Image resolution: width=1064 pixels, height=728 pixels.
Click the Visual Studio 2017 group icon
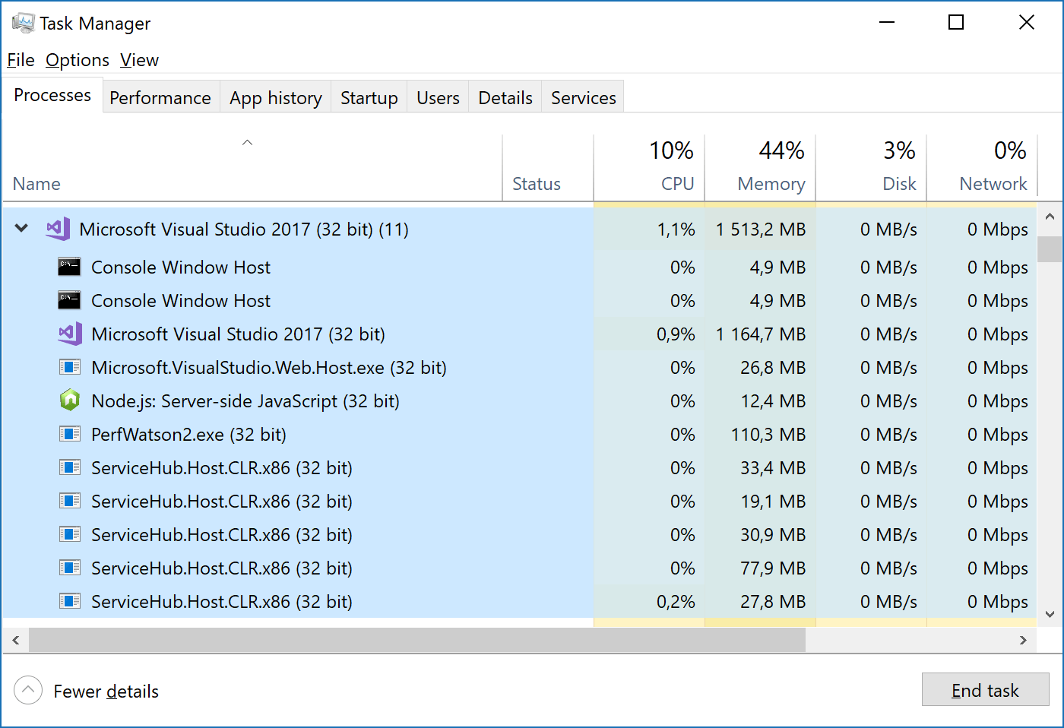(x=58, y=229)
